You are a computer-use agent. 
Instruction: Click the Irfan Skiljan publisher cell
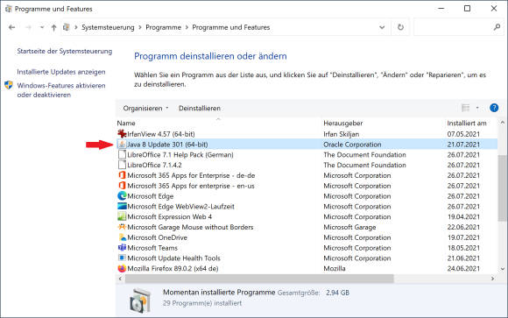(342, 134)
